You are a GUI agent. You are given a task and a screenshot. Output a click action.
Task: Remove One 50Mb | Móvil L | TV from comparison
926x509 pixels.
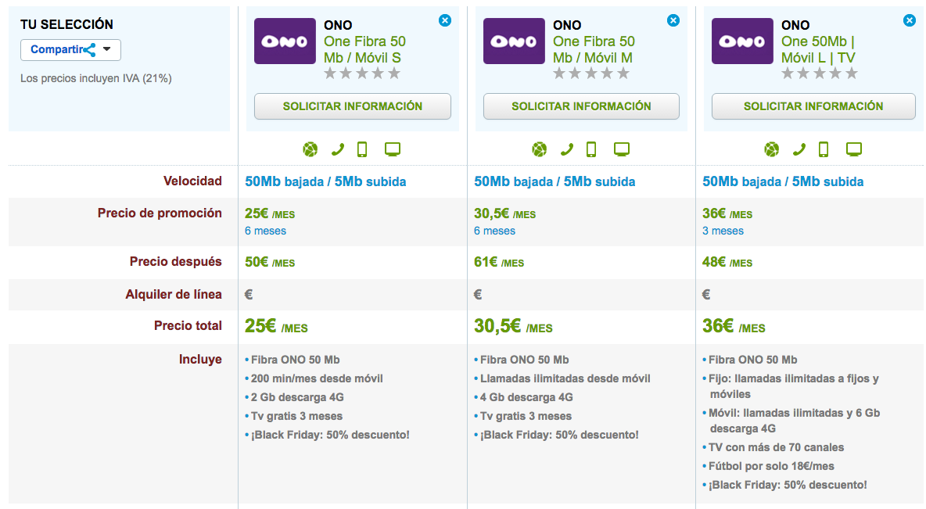(x=910, y=20)
